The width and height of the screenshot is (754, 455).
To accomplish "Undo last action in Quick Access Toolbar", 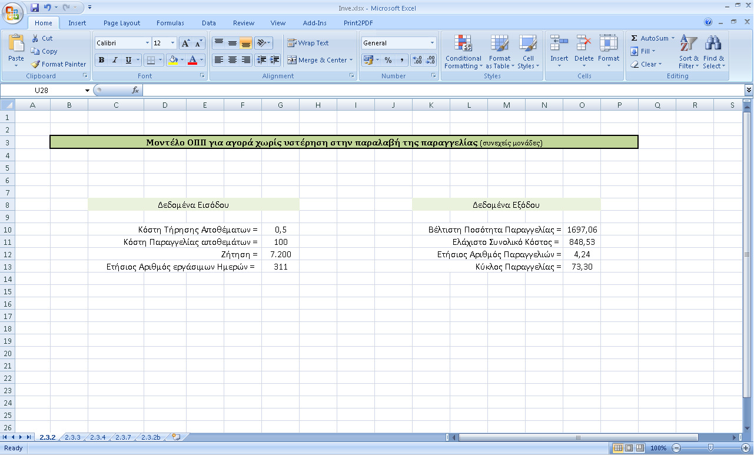I will (46, 8).
